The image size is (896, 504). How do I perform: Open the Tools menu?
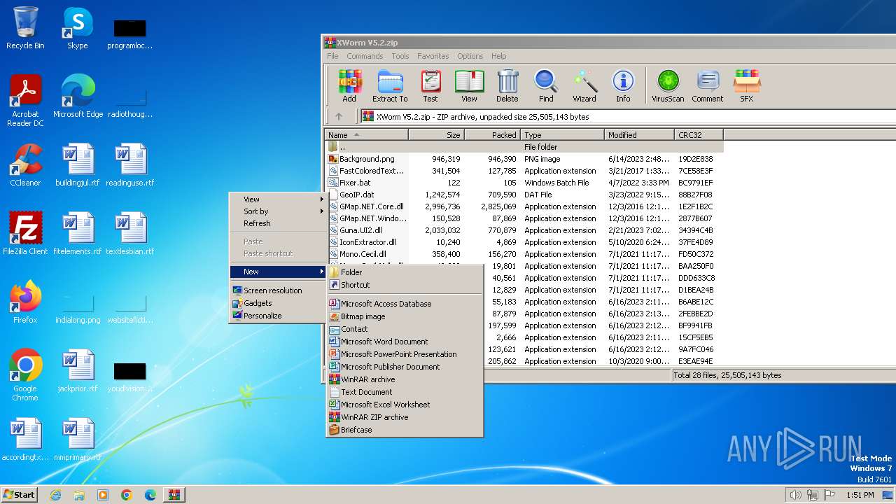(x=400, y=56)
